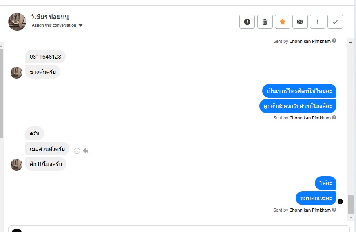
Task: Click contact name วิเชียร น้อยหนู
Action: (50, 17)
